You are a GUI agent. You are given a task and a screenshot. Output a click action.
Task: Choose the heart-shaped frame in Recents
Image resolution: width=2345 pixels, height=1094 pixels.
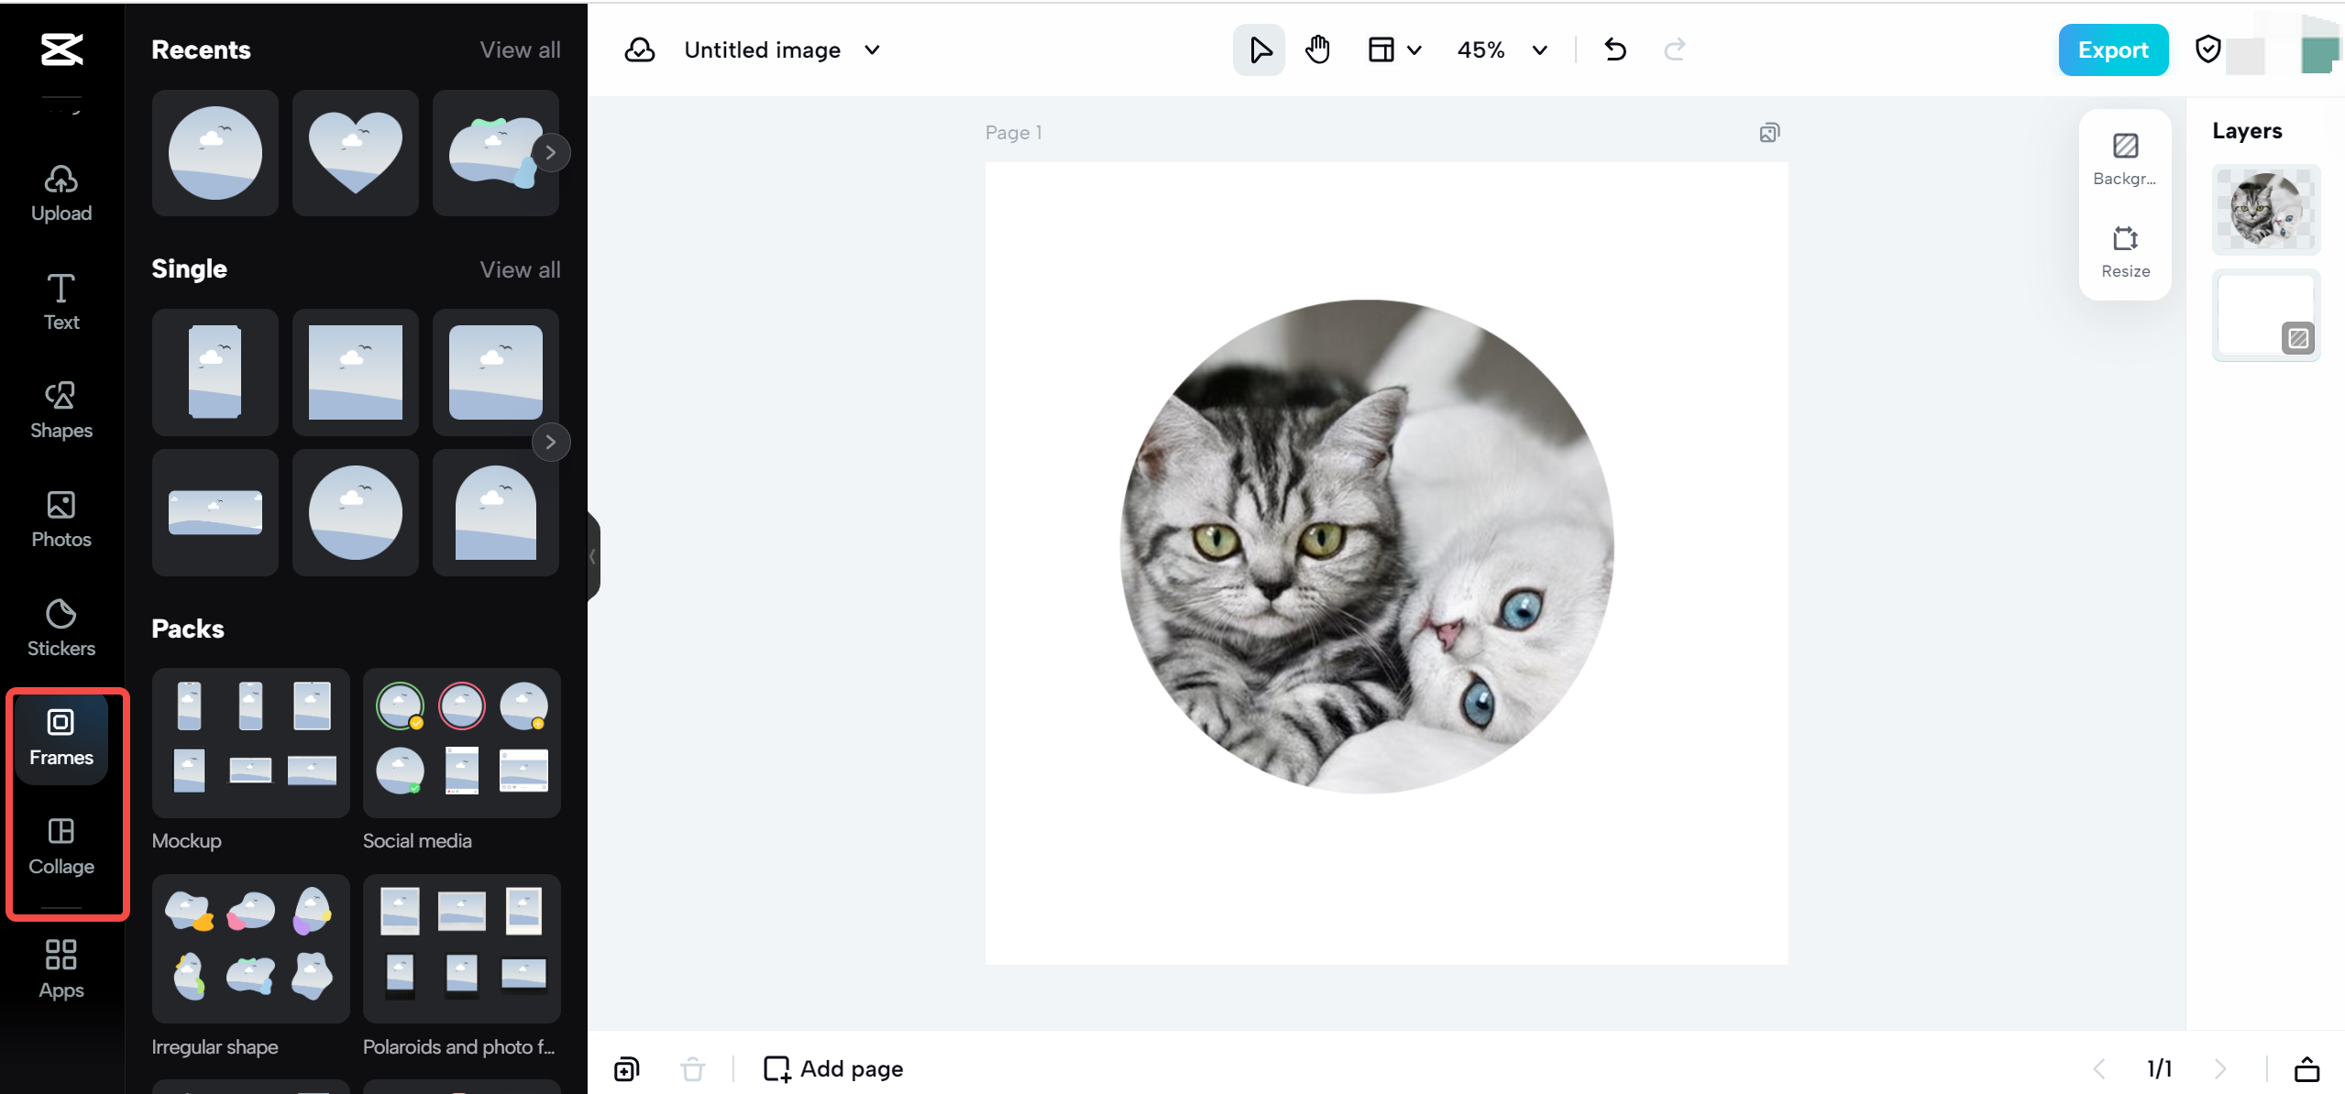click(x=355, y=152)
